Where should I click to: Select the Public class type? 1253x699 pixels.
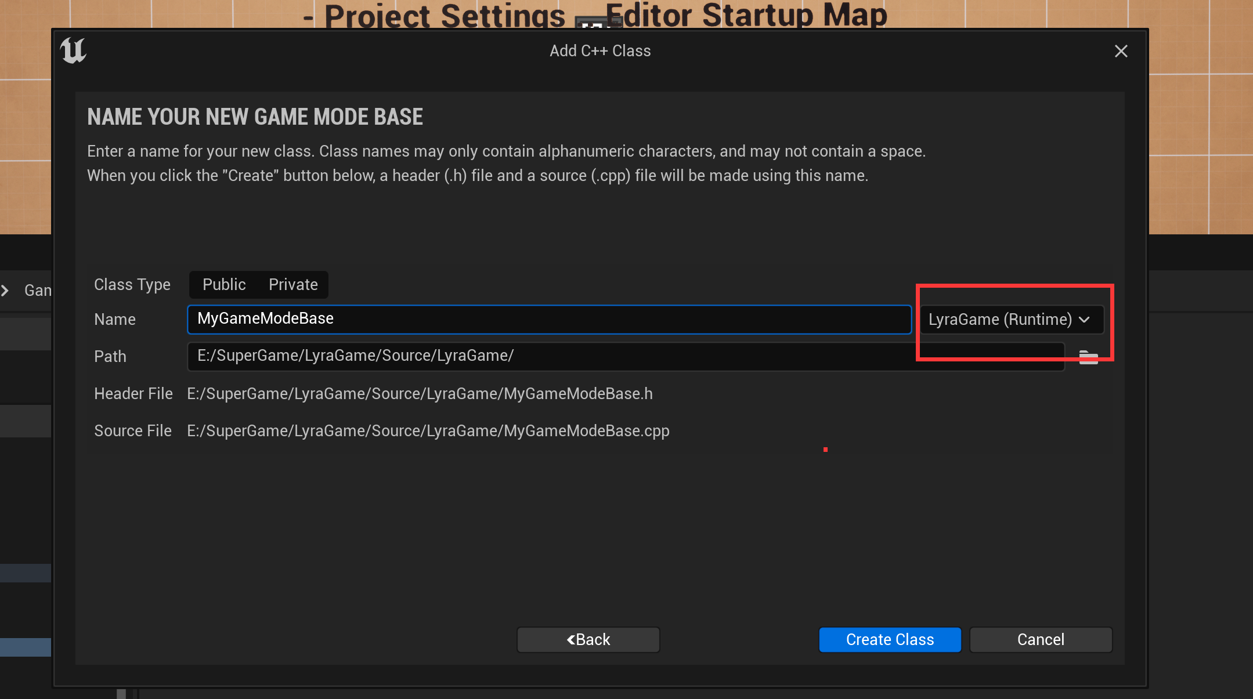(x=224, y=285)
